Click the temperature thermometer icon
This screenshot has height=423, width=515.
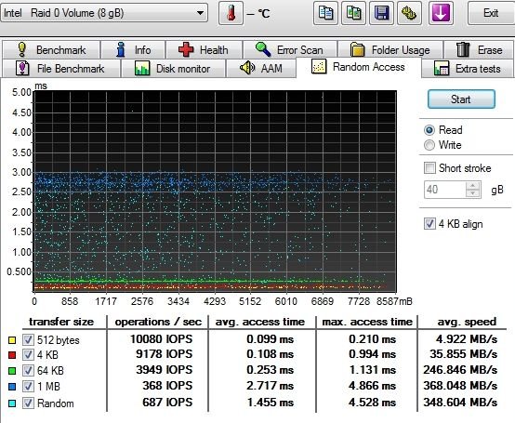click(x=231, y=13)
